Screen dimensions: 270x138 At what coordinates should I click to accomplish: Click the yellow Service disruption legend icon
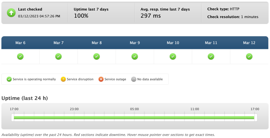(x=63, y=79)
